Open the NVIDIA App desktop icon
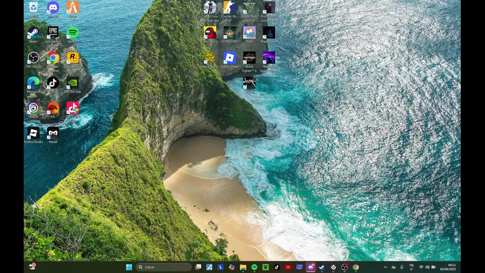 point(73,85)
